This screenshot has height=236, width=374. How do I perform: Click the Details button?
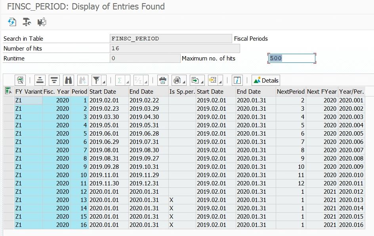coord(265,80)
